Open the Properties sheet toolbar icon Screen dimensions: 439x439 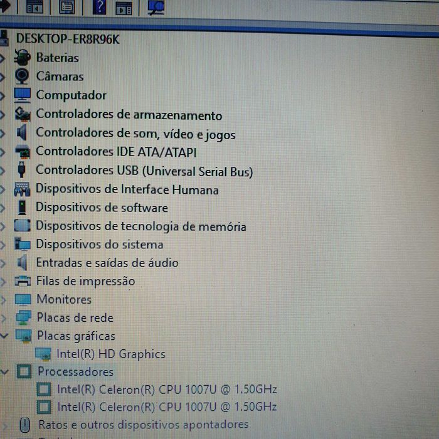[67, 7]
